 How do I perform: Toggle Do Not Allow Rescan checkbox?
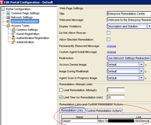(108, 33)
